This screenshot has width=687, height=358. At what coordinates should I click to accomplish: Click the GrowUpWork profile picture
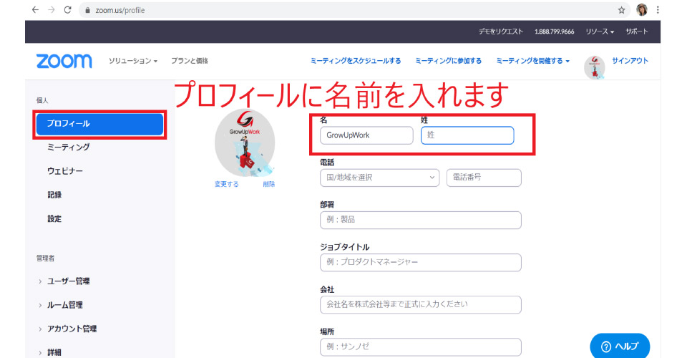245,142
